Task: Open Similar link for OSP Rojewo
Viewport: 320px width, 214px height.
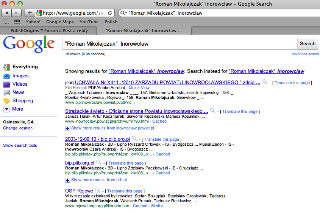Action: (157, 206)
